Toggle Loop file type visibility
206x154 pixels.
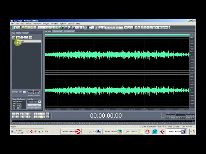point(14,104)
